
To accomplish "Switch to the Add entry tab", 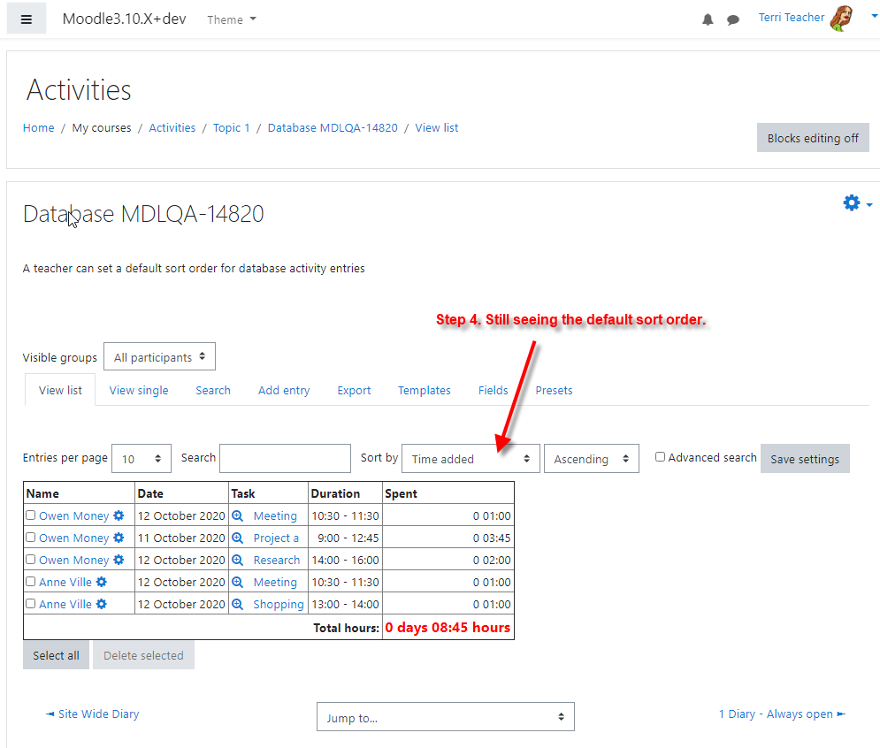I will (x=283, y=390).
